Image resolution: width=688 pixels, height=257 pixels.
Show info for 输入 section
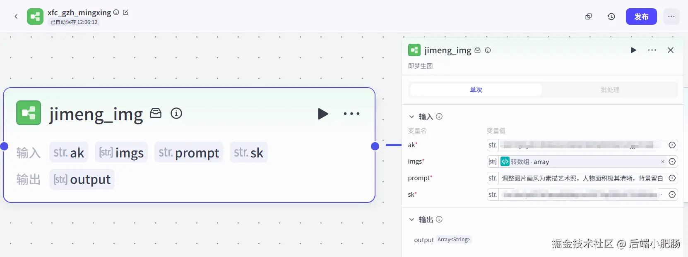[439, 117]
